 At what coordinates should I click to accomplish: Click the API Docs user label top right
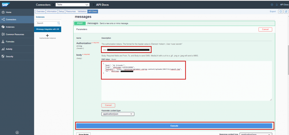click(284, 5)
